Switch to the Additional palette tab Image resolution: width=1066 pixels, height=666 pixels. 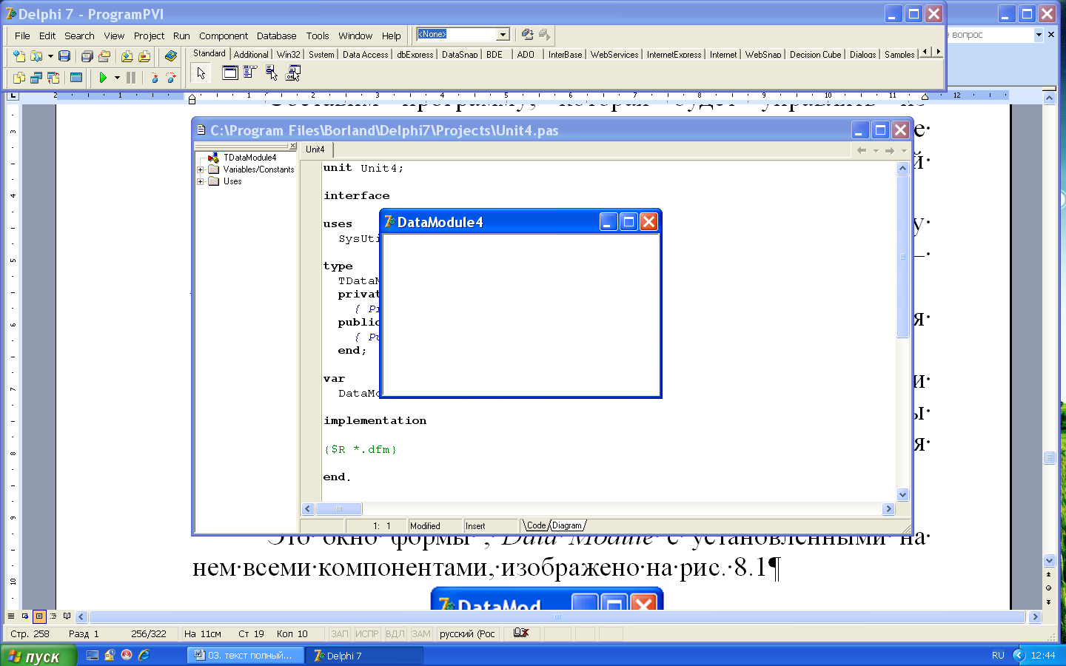(251, 55)
